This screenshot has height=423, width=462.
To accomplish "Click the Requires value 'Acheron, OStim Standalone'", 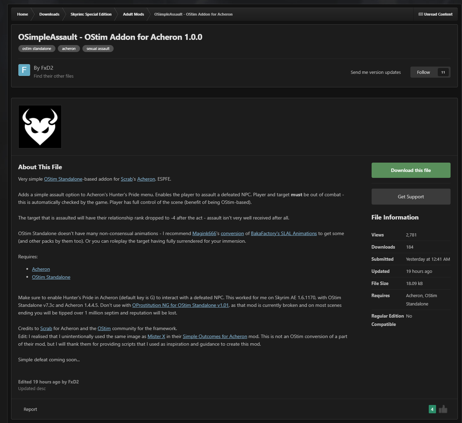I will click(421, 300).
